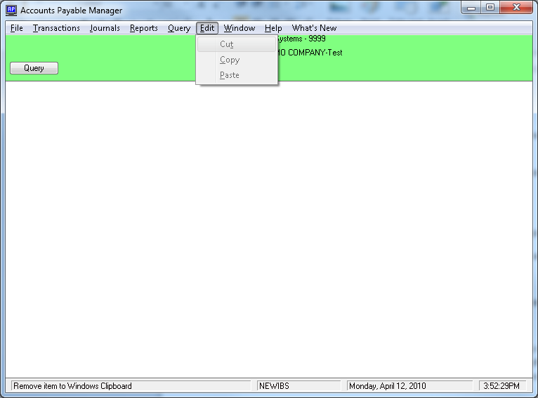
Task: Collapse the open Edit menu
Action: point(207,28)
